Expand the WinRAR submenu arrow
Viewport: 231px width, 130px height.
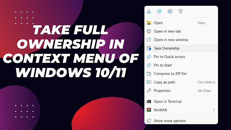214,110
